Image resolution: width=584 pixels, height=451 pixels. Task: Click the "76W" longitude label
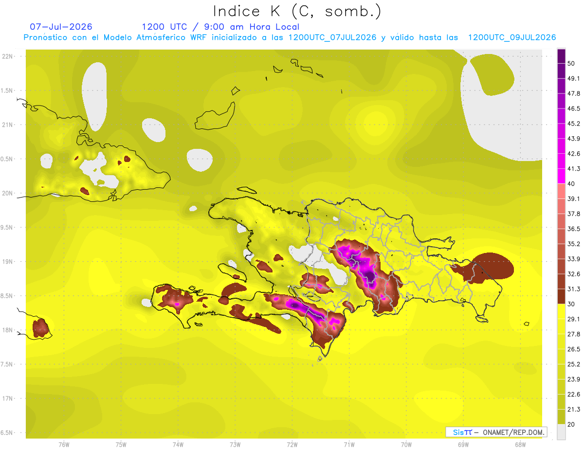pos(64,445)
